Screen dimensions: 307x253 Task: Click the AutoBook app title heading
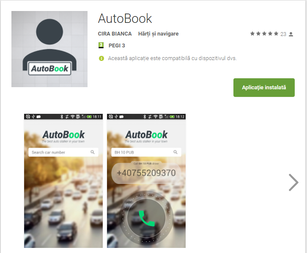[x=125, y=19]
